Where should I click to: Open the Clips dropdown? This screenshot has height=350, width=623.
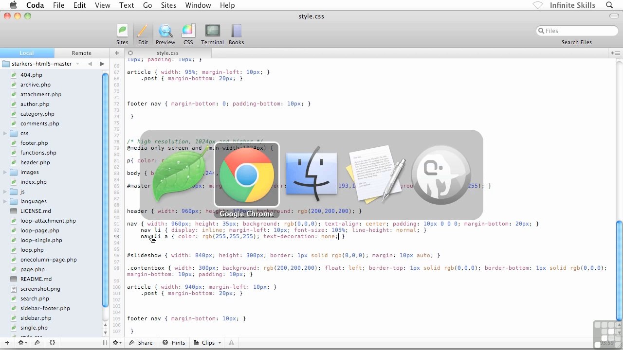click(x=208, y=343)
